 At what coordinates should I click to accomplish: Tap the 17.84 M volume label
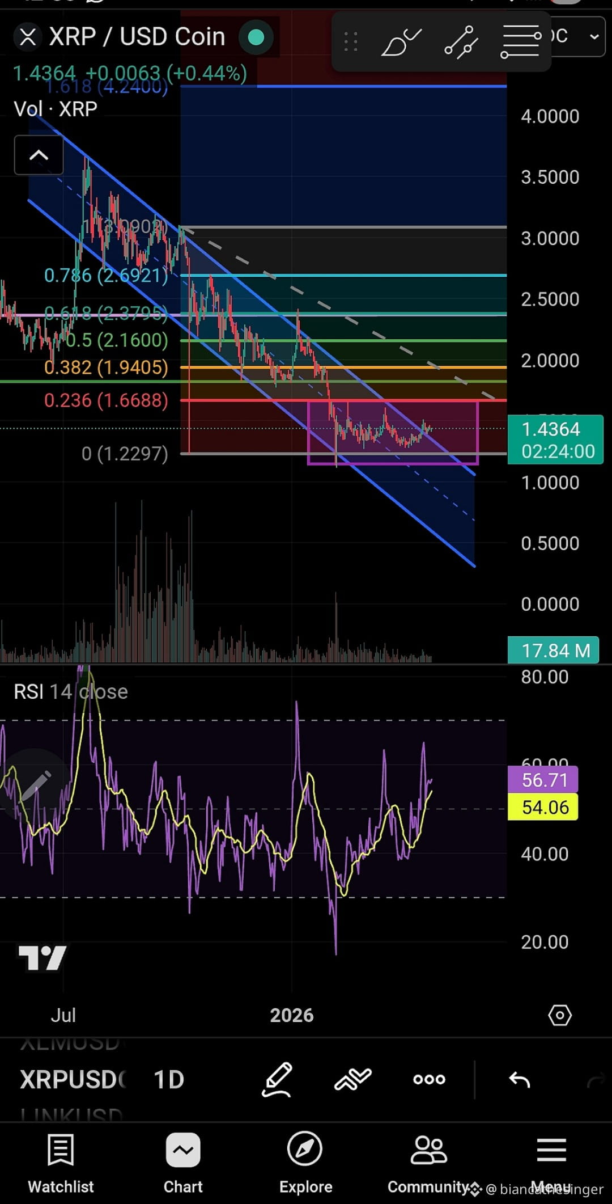[x=553, y=650]
